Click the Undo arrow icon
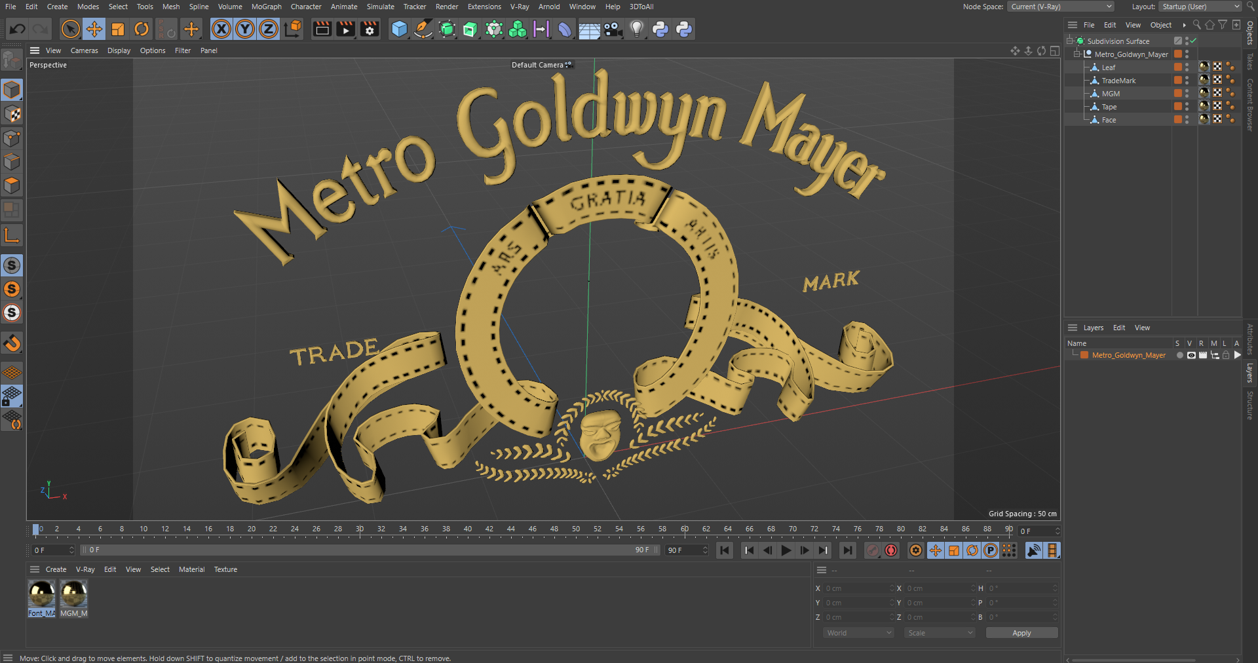The image size is (1258, 663). click(x=18, y=29)
